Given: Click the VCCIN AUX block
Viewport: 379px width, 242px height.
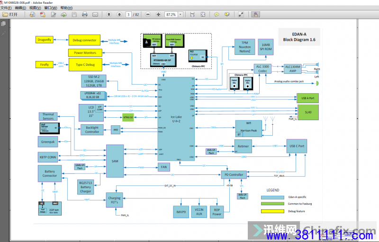Looking at the screenshot, I should pos(199,212).
